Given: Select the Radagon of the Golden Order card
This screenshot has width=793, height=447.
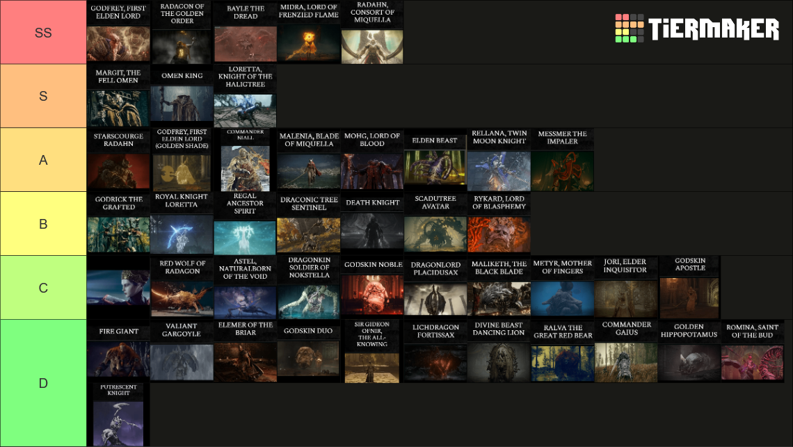Looking at the screenshot, I should 182,32.
